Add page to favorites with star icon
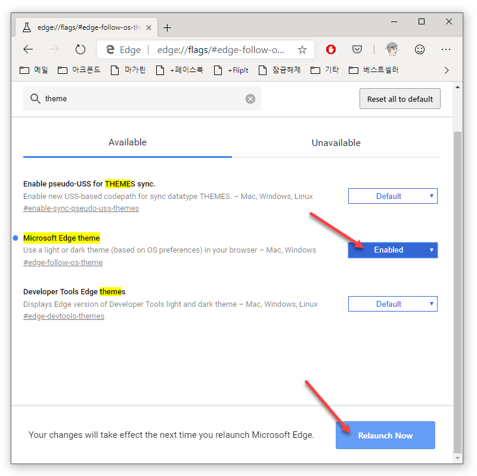Viewport: 477px width, 476px height. [302, 49]
